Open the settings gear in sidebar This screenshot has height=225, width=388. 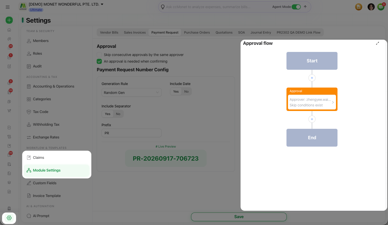click(9, 218)
